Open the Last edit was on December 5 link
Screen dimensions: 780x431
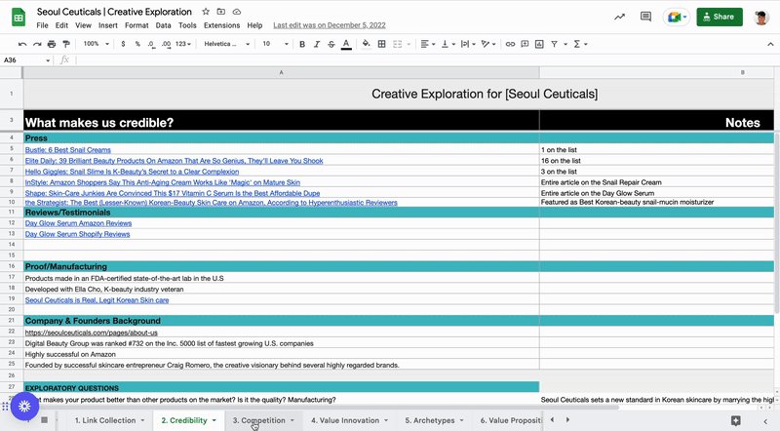coord(330,25)
